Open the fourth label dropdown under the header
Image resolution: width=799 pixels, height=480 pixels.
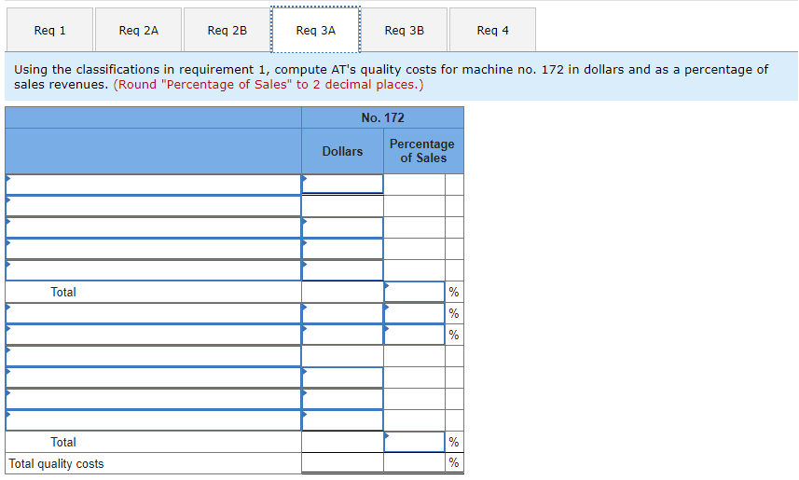[154, 249]
